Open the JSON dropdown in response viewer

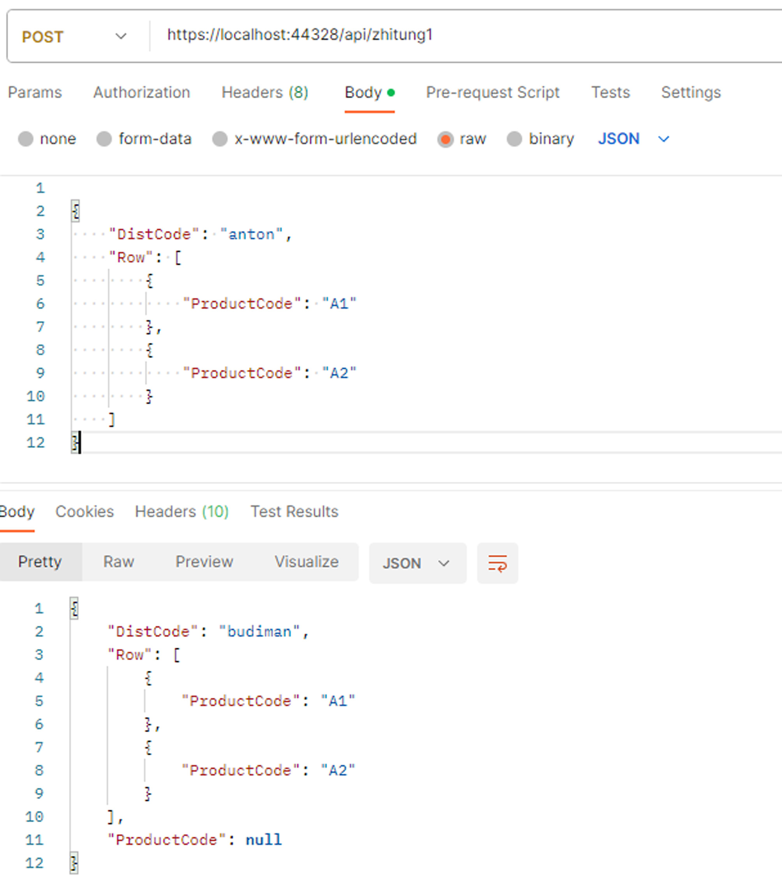[417, 563]
